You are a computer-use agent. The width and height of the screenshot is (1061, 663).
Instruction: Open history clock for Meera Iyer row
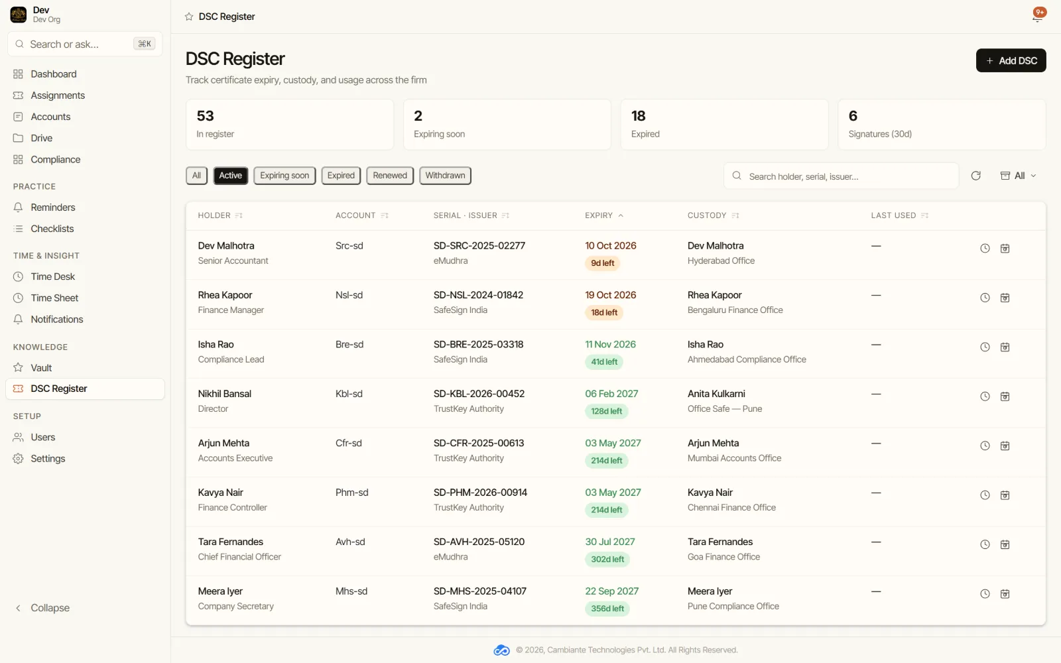pos(985,594)
